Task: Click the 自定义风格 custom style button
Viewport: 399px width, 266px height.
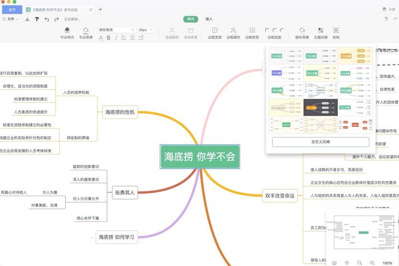Action: 321,142
